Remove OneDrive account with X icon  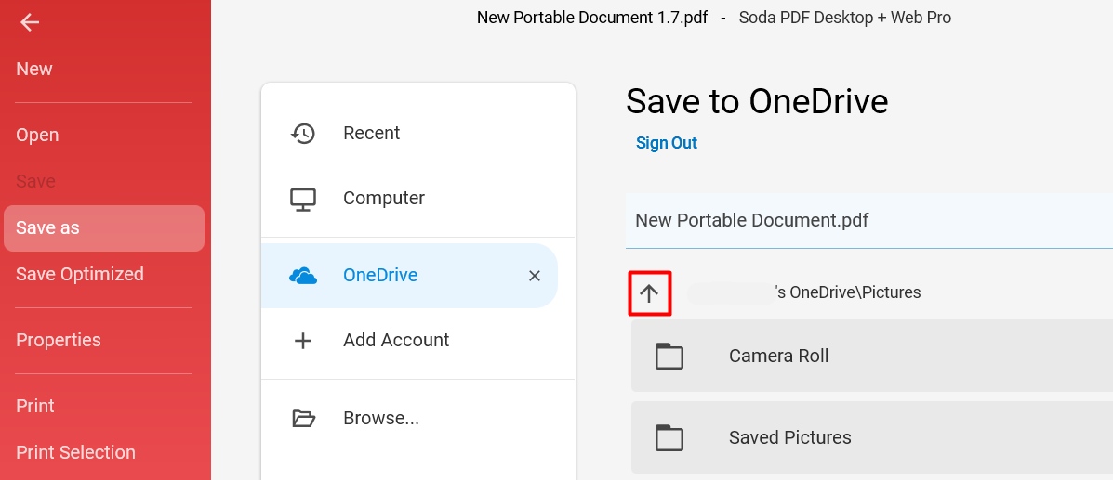click(535, 276)
